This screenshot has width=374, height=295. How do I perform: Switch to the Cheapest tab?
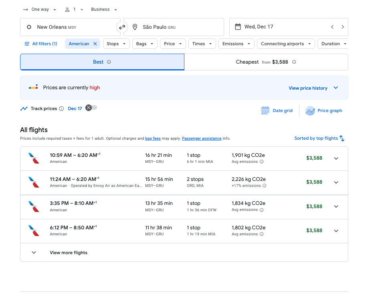click(x=266, y=62)
